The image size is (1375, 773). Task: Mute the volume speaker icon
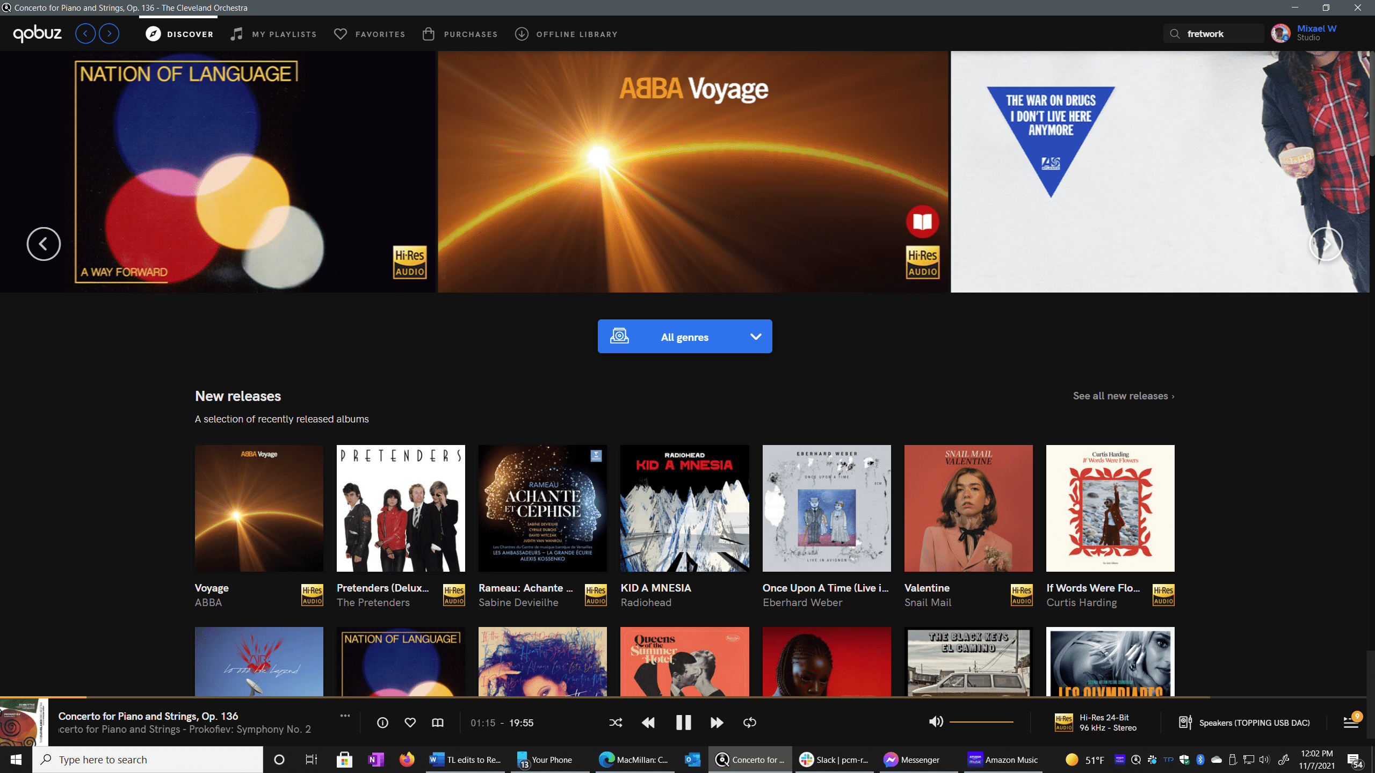click(x=936, y=721)
